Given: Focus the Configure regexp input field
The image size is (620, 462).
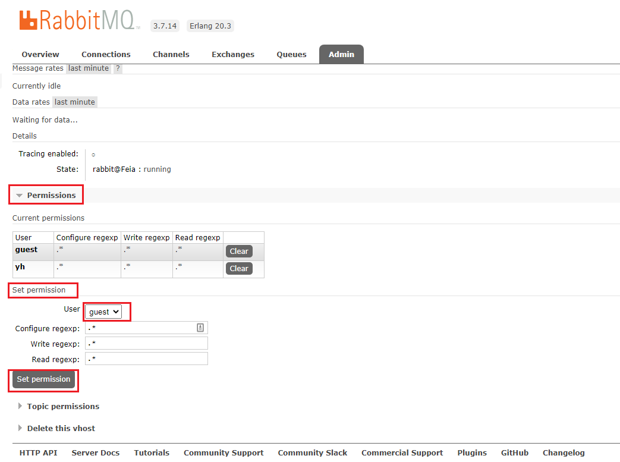Looking at the screenshot, I should click(x=146, y=328).
